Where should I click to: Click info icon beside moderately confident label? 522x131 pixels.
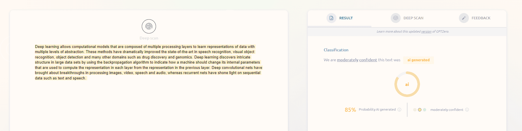(467, 110)
